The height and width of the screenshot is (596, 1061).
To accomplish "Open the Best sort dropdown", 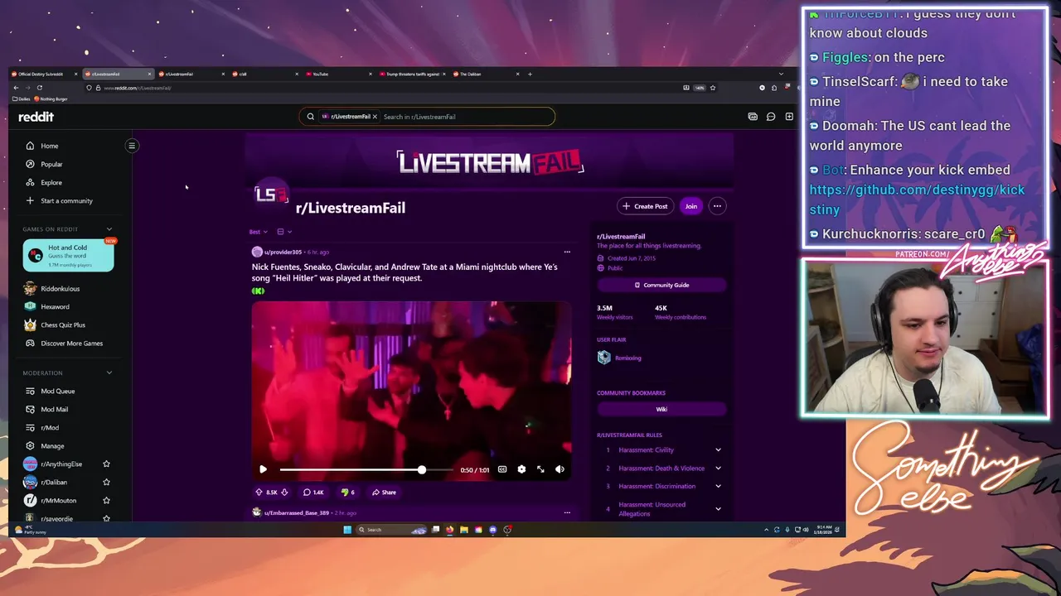I will click(258, 232).
